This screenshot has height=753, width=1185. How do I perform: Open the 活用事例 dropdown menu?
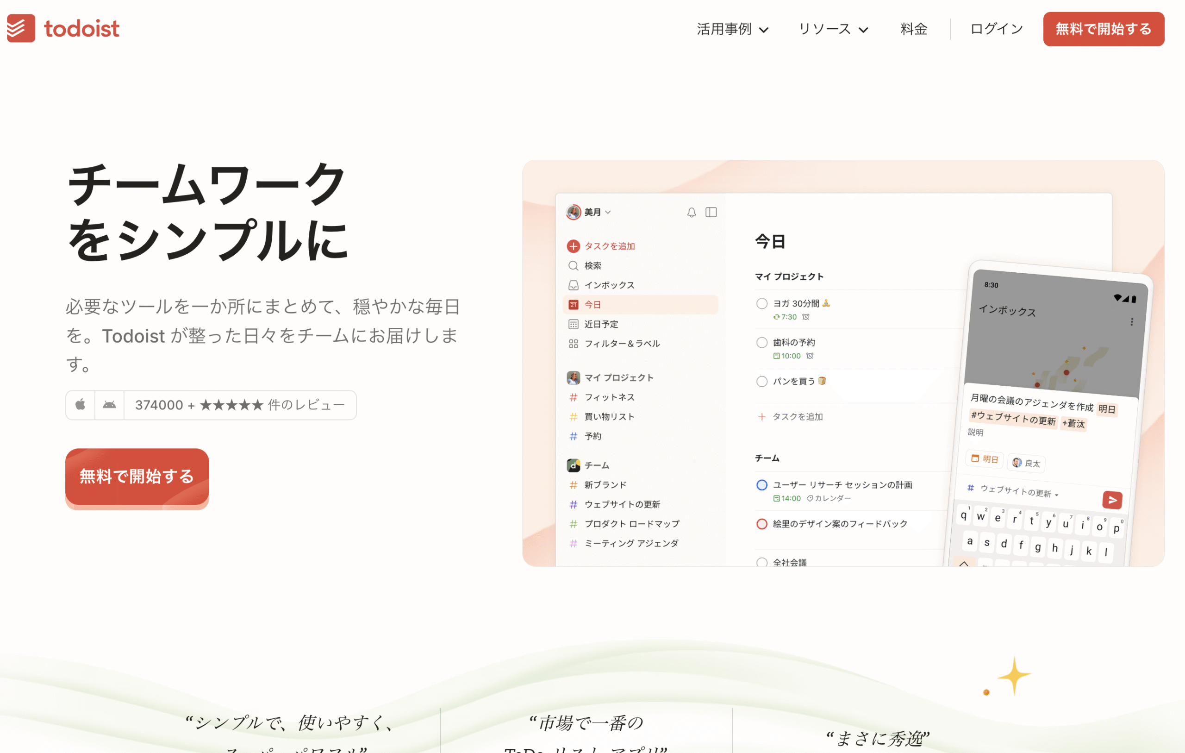[x=732, y=29]
